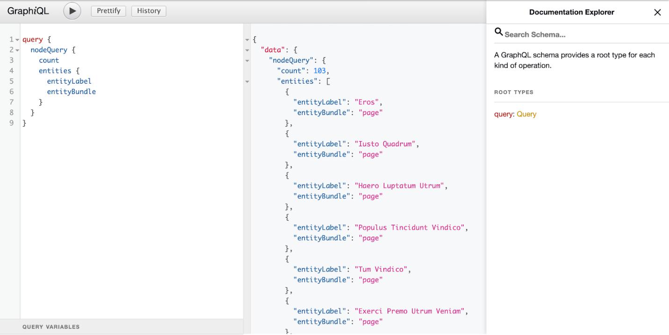This screenshot has height=335, width=669.
Task: Click line number 4 in the editor gutter
Action: 11,71
